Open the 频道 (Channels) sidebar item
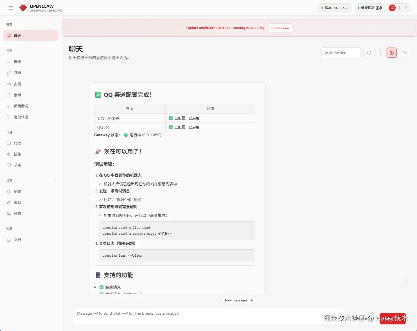Viewport: 417px width, 331px height. [x=17, y=73]
